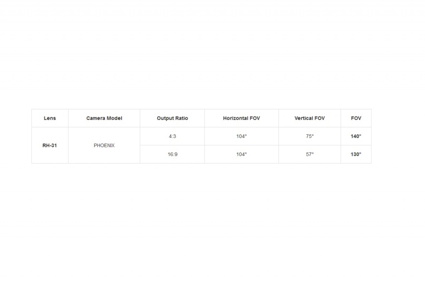Click the Lens column header
The height and width of the screenshot is (283, 425).
50,118
